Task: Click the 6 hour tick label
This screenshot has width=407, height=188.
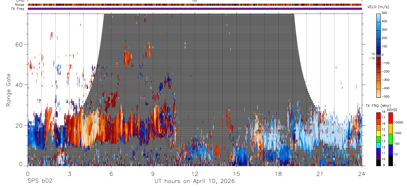Action: click(111, 174)
